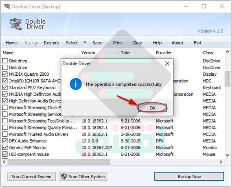Click Scan Other System button
Viewport: 232px width, 188px height.
click(x=83, y=177)
